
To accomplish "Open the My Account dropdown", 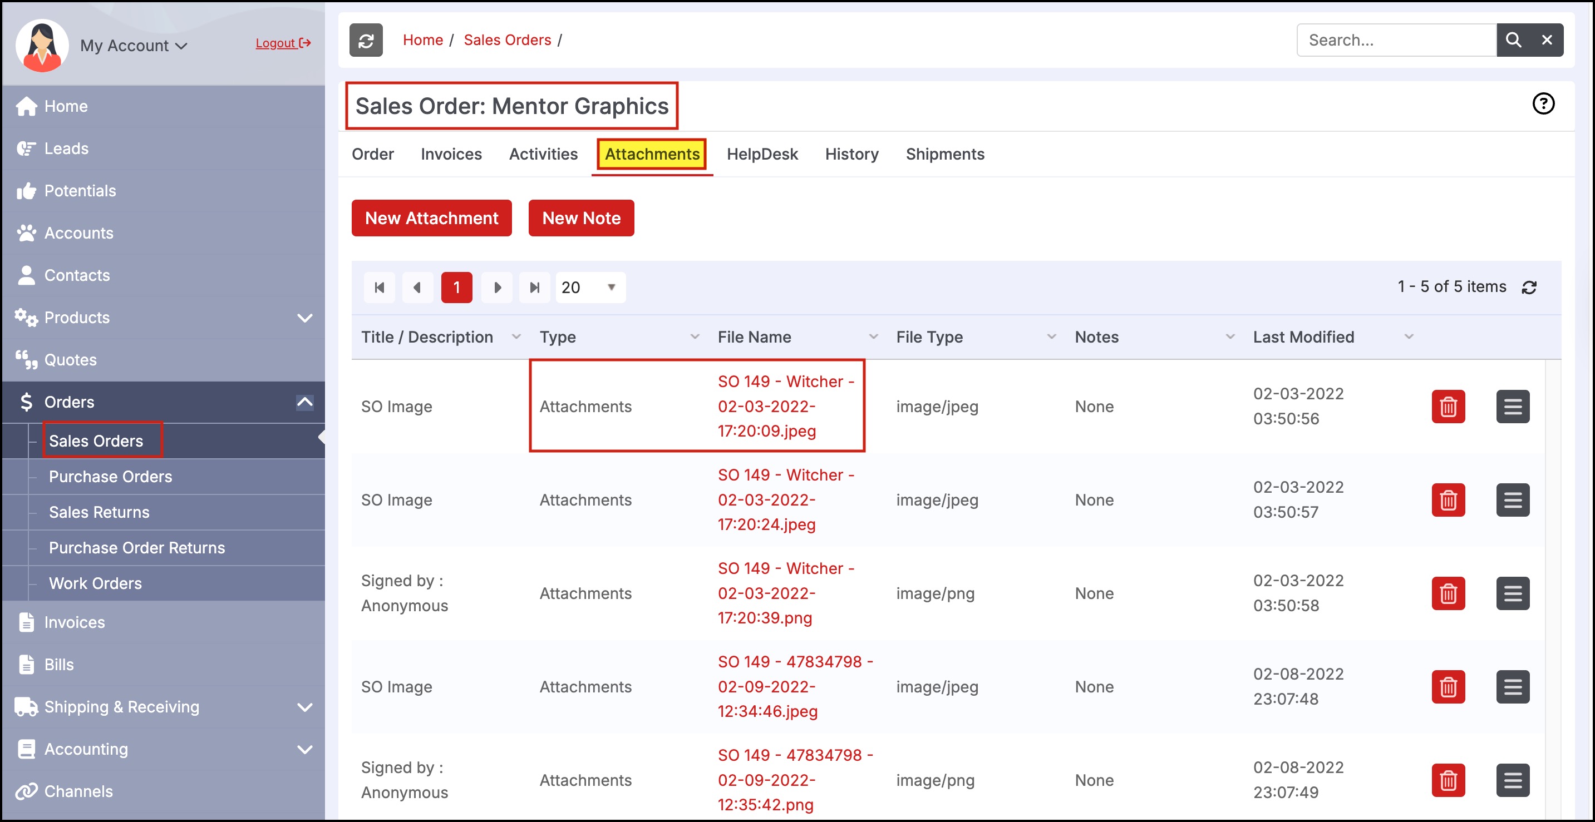I will [x=134, y=46].
